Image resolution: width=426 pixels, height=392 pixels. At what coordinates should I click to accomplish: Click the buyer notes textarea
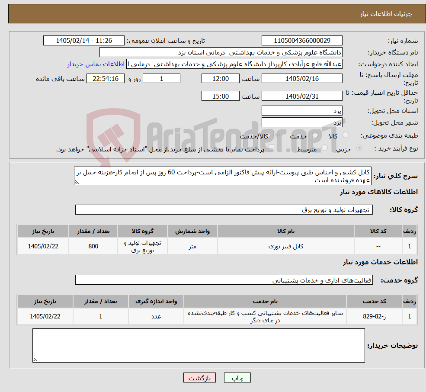point(199,345)
